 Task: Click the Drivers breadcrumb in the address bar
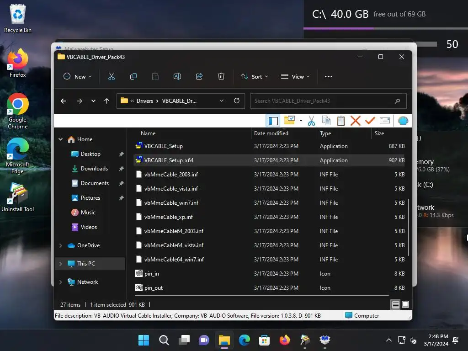pos(145,101)
